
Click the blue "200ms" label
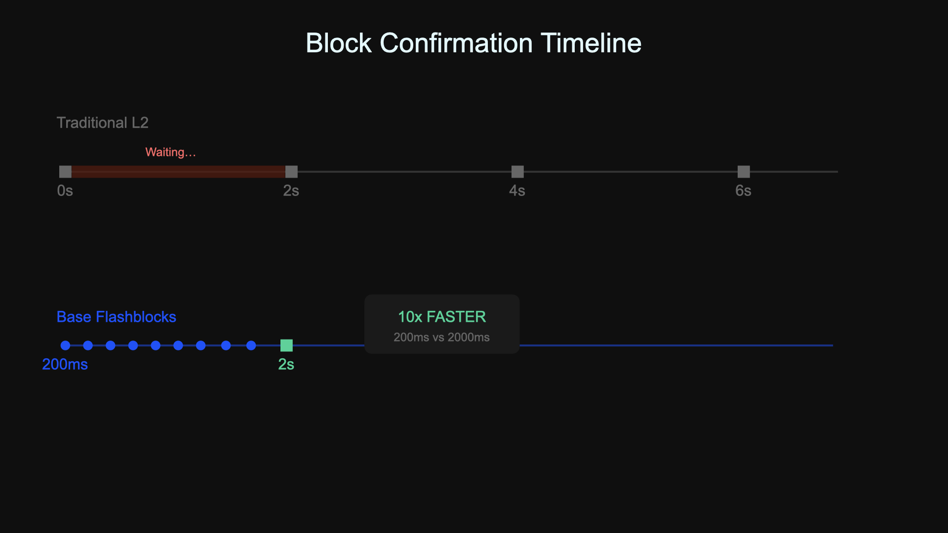65,364
